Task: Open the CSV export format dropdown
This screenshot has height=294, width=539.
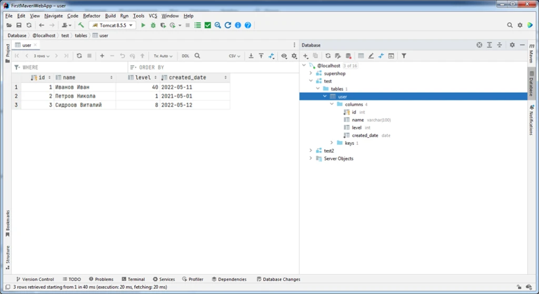Action: coord(234,56)
